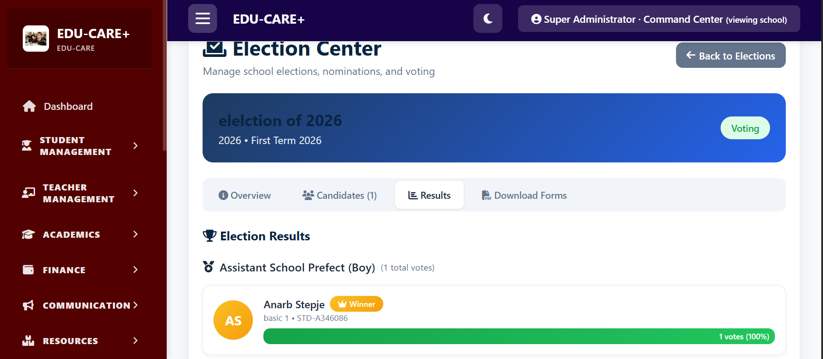Expand the Teacher Management section chevron
The height and width of the screenshot is (359, 823).
coord(135,193)
